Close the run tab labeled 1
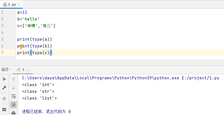The width and height of the screenshot is (224, 115). tap(28, 70)
